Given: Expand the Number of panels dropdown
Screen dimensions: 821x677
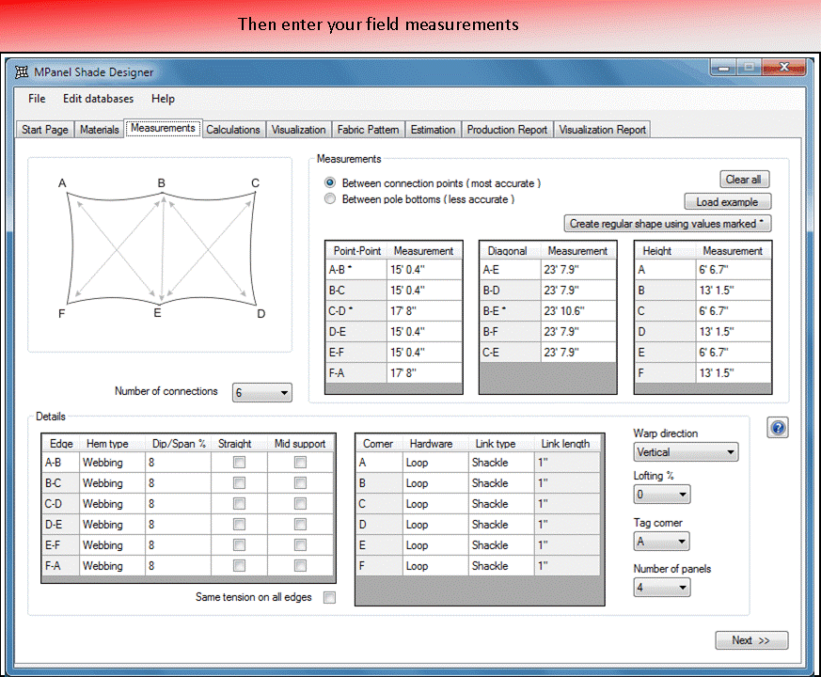Looking at the screenshot, I should (x=662, y=588).
